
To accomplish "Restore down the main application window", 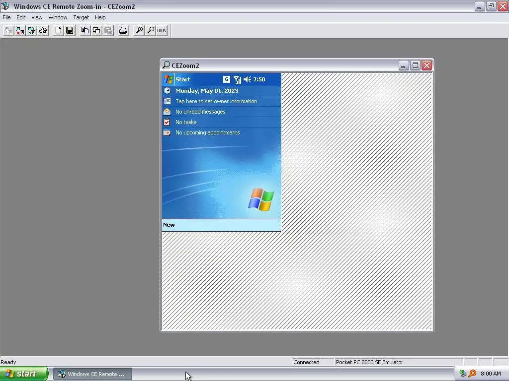I will pos(491,6).
